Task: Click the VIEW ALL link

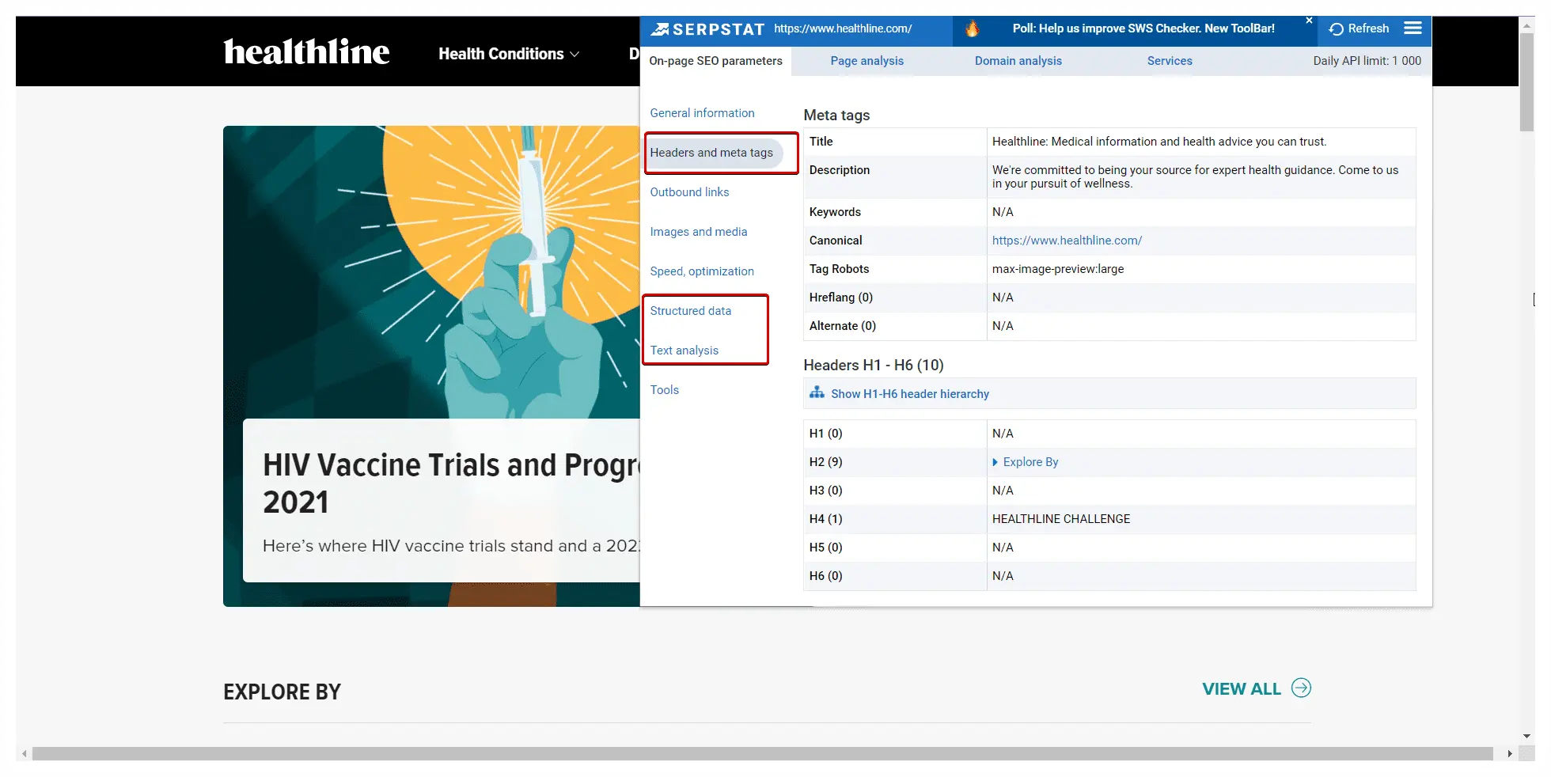Action: (x=1241, y=688)
